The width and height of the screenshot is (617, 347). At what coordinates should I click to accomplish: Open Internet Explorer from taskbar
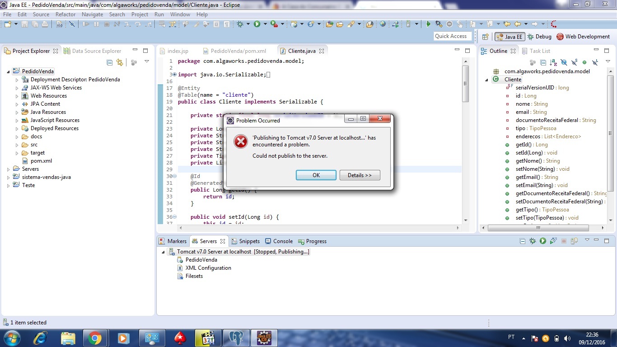pyautogui.click(x=41, y=338)
